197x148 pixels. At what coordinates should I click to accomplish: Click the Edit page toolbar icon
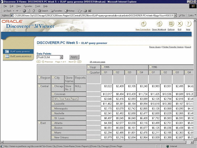[x=90, y=11]
